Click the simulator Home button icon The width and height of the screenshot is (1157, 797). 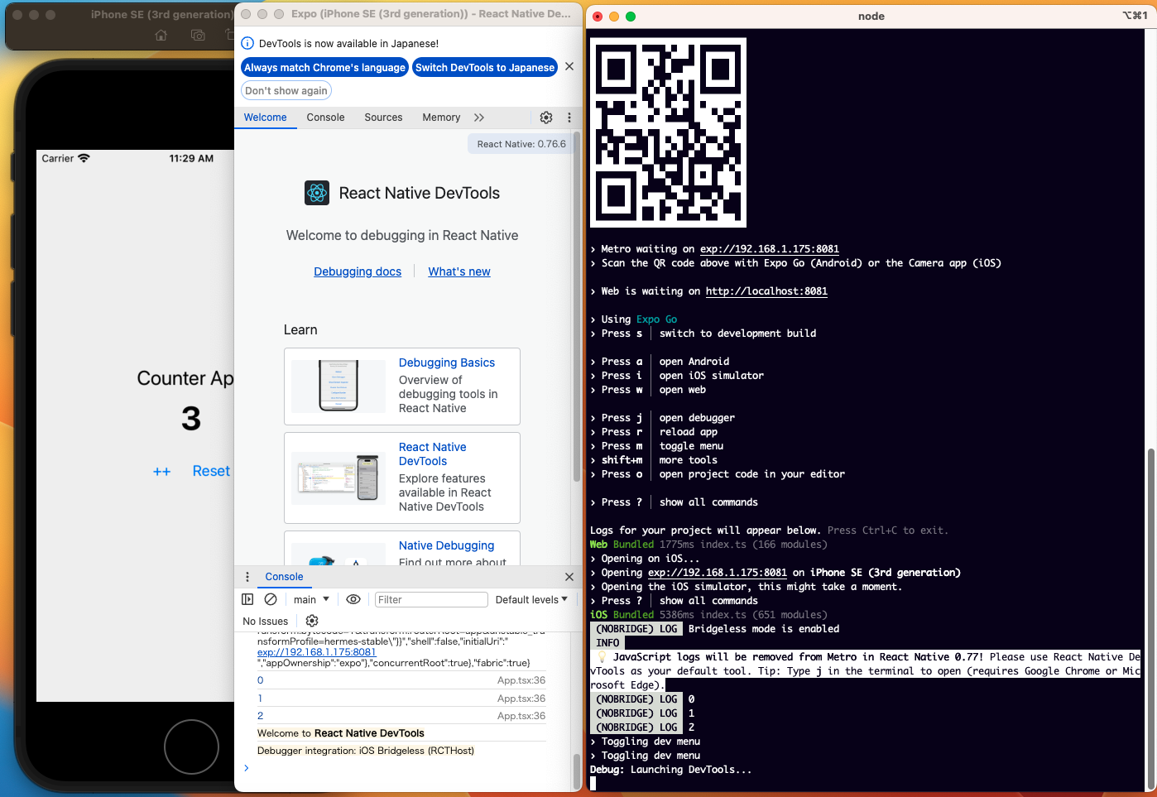coord(161,36)
